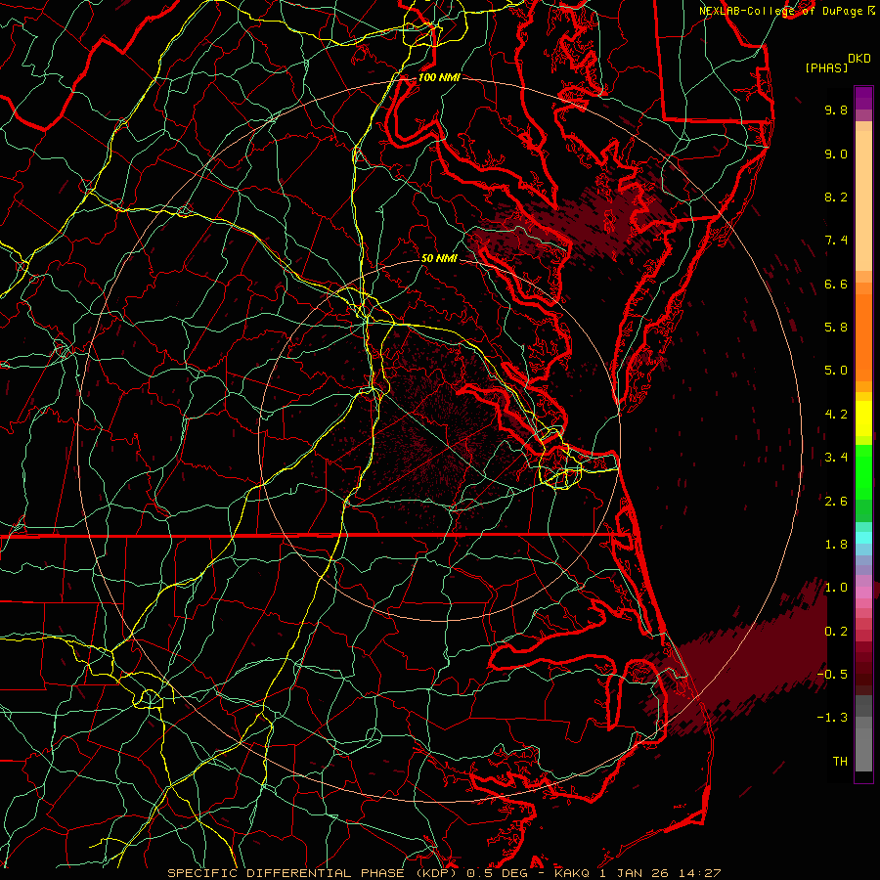Click the 2.6 scale label
Screen dimensions: 880x880
tap(836, 502)
